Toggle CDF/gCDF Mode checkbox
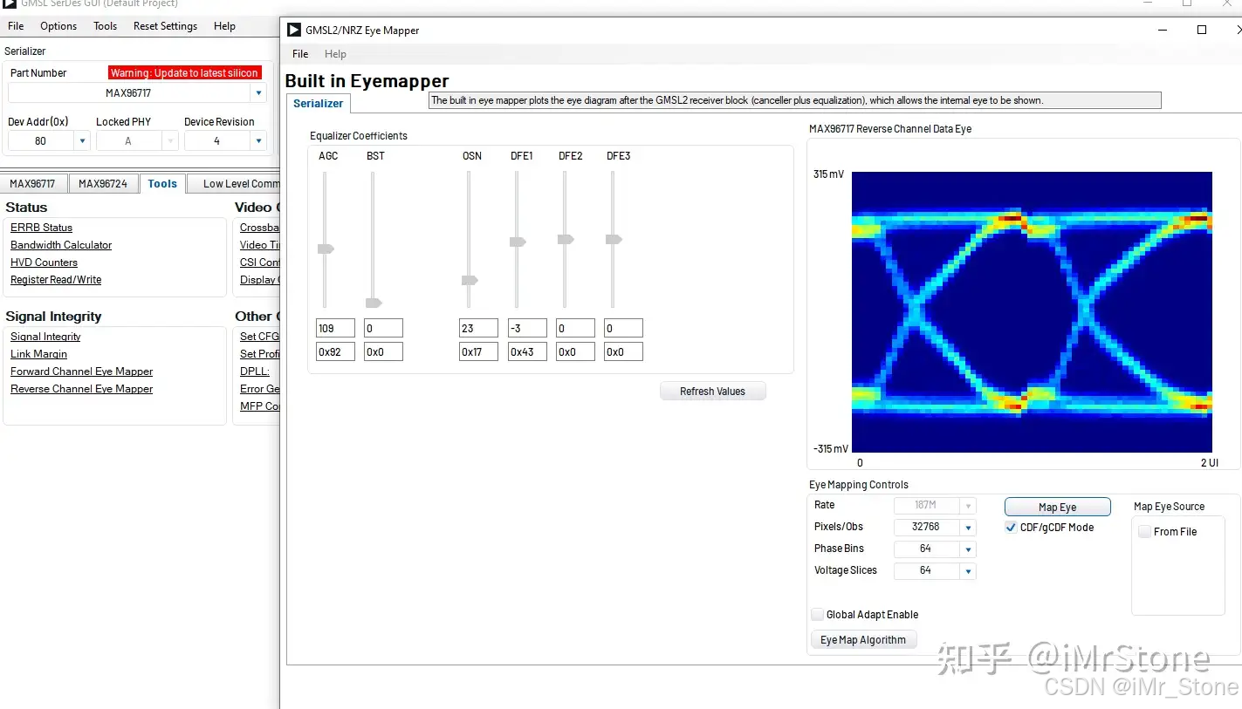1242x709 pixels. (1011, 528)
